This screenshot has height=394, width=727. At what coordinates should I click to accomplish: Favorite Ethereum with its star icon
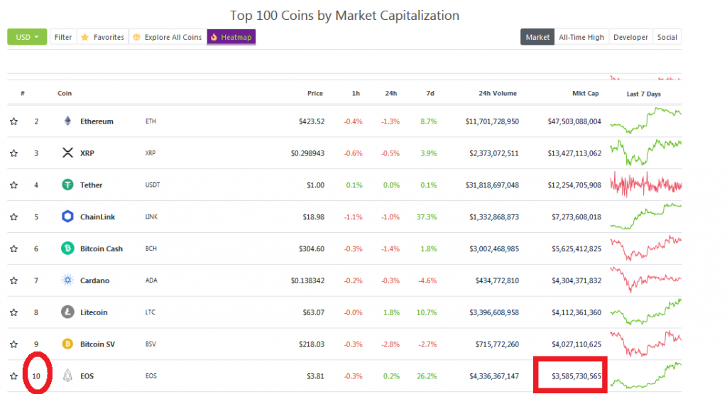click(14, 121)
